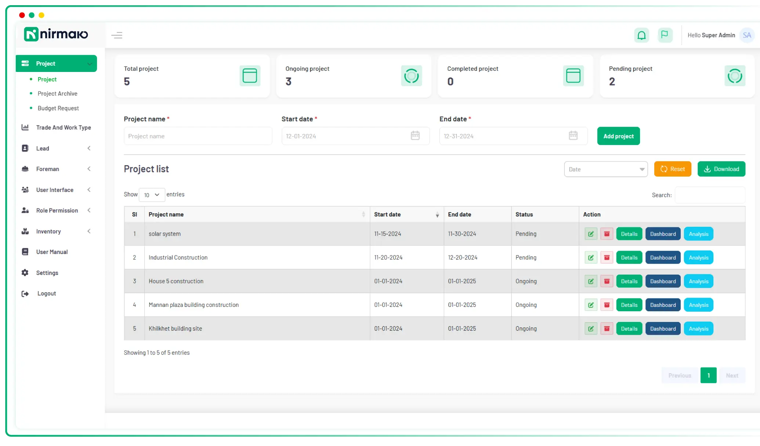Viewport: 760px width, 446px height.
Task: Sort by Start date column
Action: click(407, 214)
